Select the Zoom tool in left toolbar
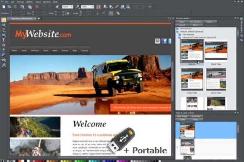This screenshot has width=244, height=162. click(x=3, y=65)
